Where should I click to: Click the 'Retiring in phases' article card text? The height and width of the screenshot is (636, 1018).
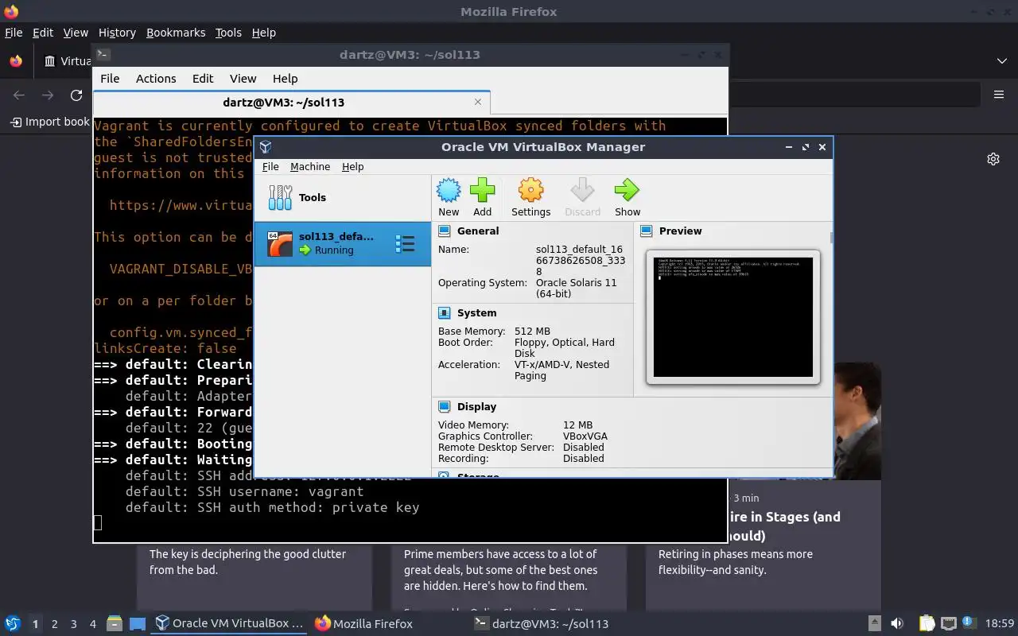(x=736, y=562)
